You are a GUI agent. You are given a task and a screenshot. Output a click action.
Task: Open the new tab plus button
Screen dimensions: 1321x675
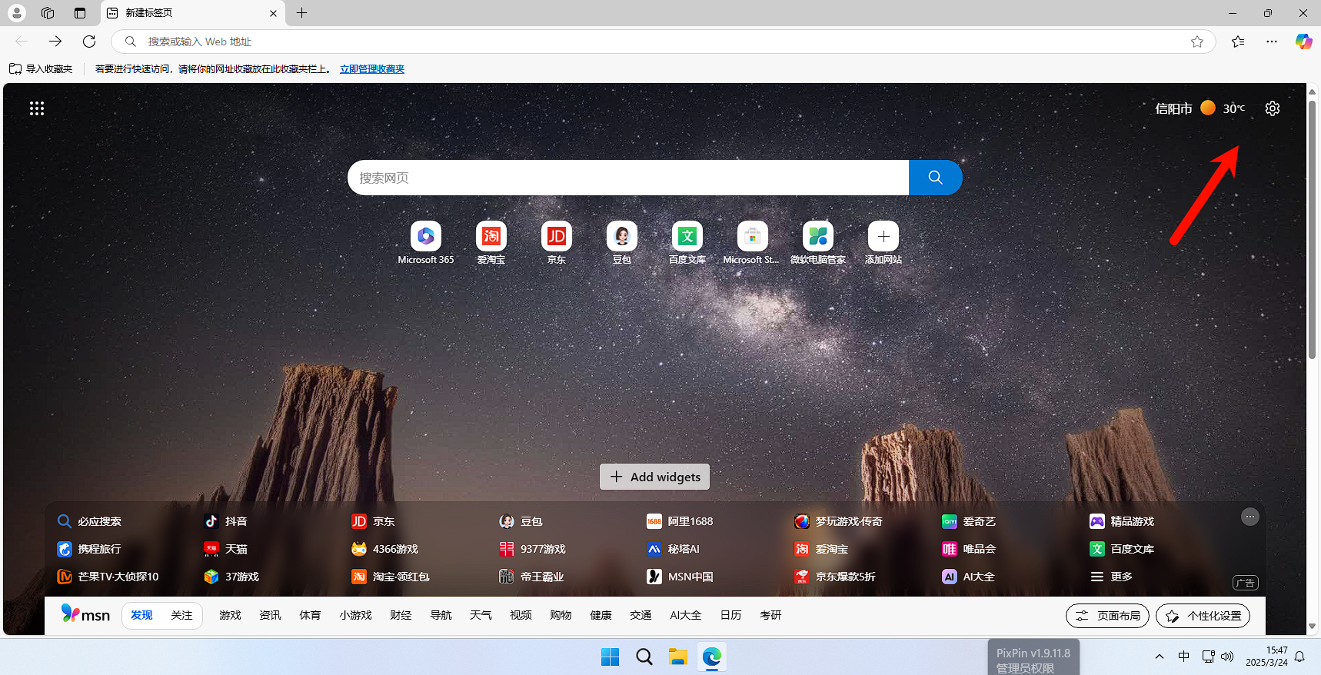tap(302, 13)
